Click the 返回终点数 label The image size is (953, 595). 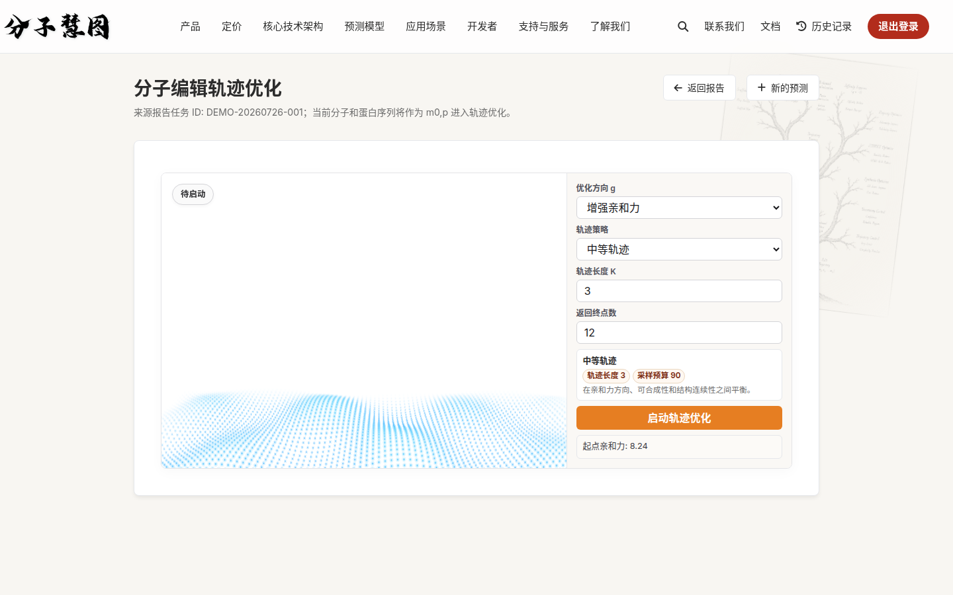pyautogui.click(x=596, y=313)
